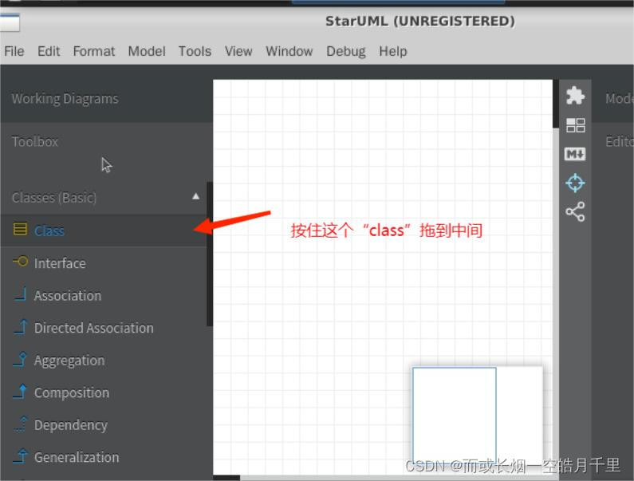
Task: Open the Window menu
Action: click(289, 51)
